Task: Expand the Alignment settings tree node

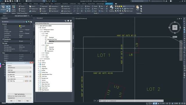Action: [x=38, y=69]
